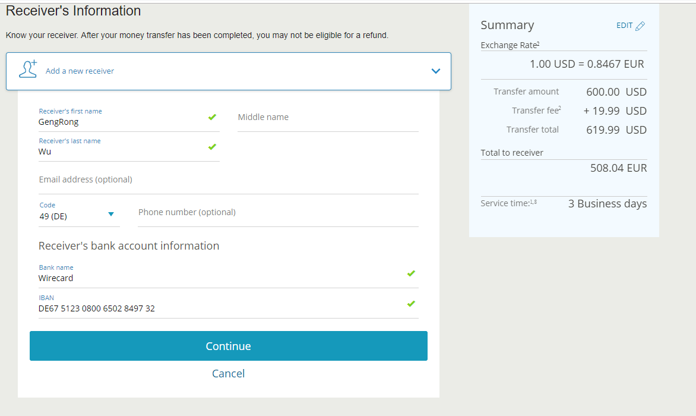Click the Cancel link

tap(228, 373)
